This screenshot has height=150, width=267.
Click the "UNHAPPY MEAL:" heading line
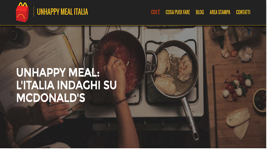(58, 72)
